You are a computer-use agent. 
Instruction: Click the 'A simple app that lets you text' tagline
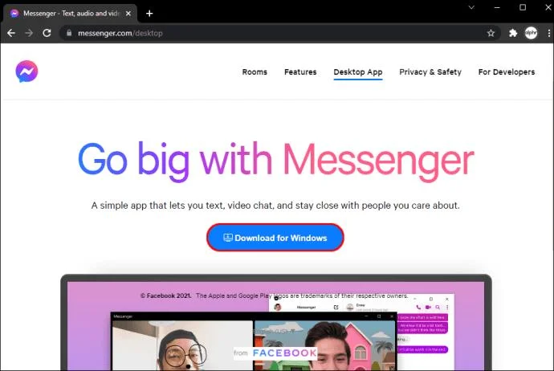click(x=275, y=206)
